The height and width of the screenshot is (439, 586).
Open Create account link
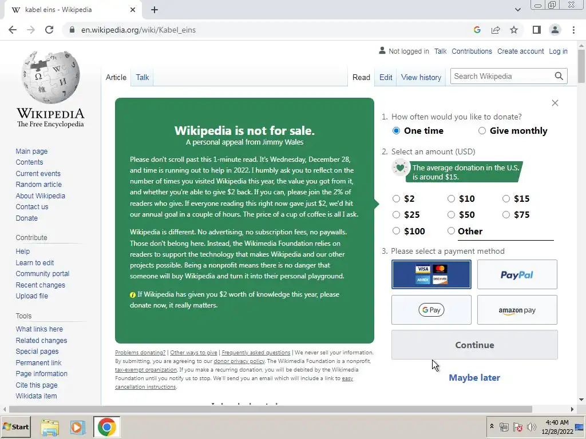[520, 51]
